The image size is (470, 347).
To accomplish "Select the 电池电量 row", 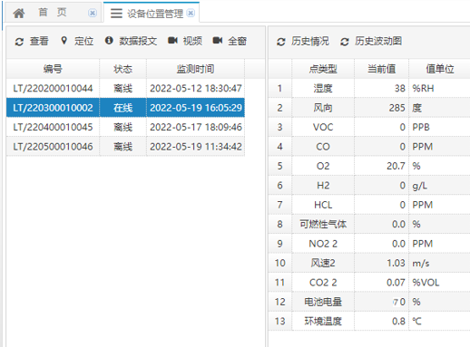I will 369,302.
